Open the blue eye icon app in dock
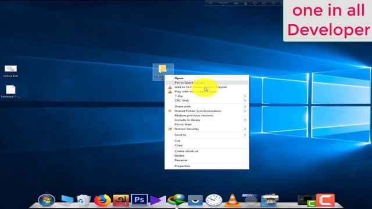This screenshot has height=209, width=372. pyautogui.click(x=195, y=200)
